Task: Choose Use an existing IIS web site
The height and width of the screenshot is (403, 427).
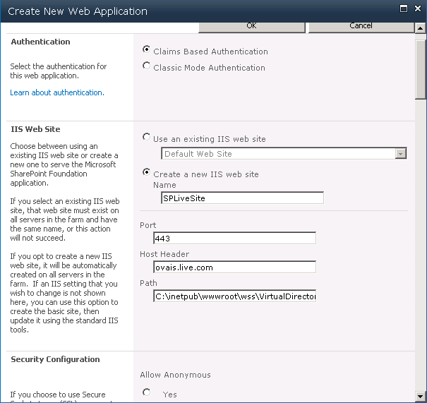Action: tap(146, 138)
